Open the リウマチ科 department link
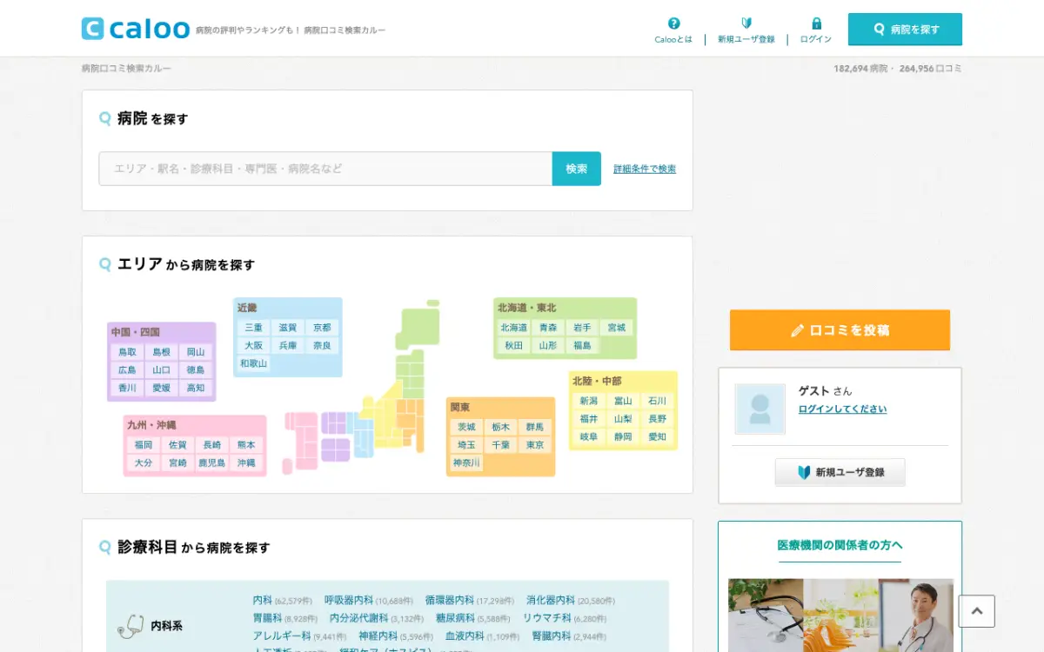This screenshot has width=1044, height=652. click(x=547, y=618)
